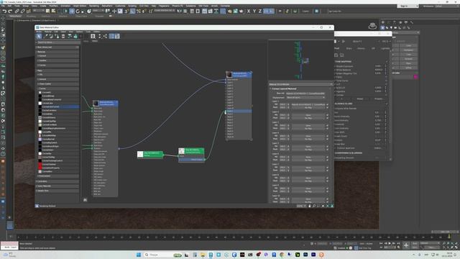Choose the Select Tool in Slate editor toolbar
The height and width of the screenshot is (259, 460).
pos(39,36)
